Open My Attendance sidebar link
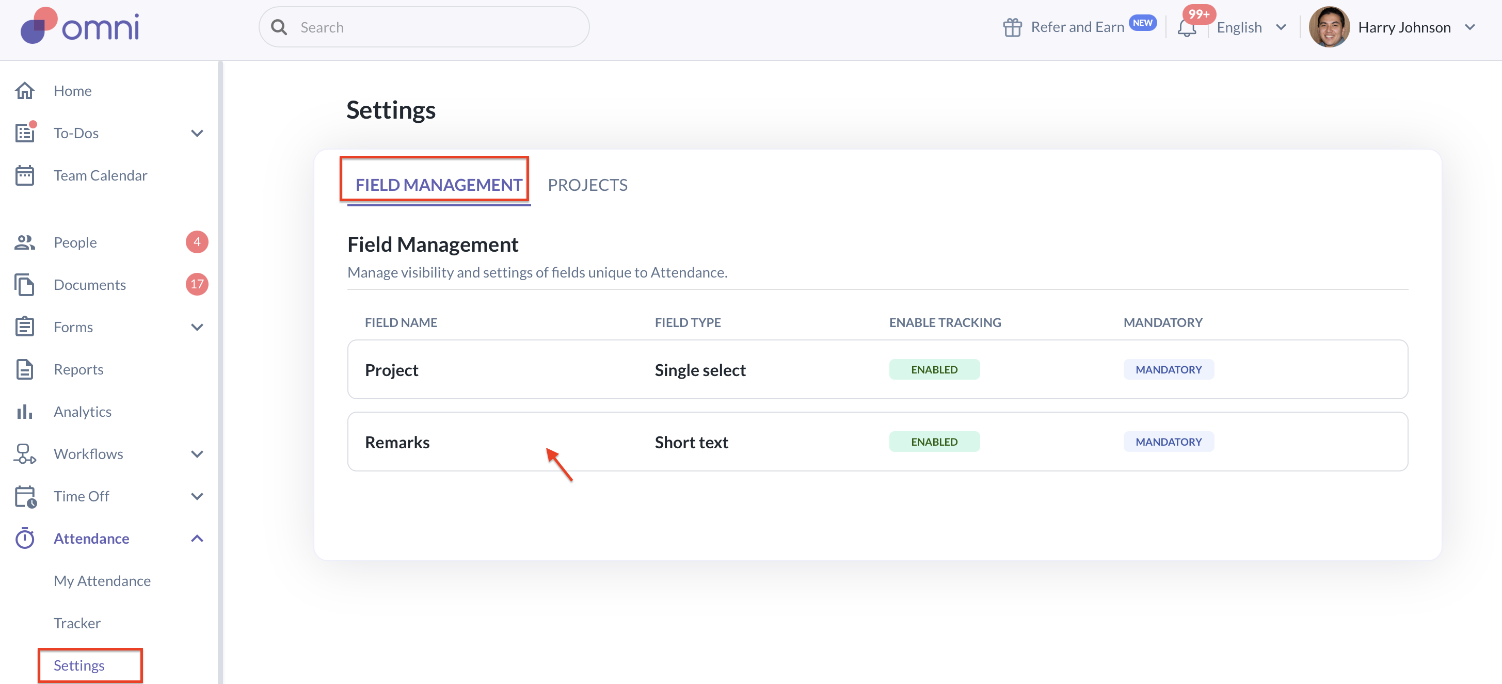1502x684 pixels. 102,581
